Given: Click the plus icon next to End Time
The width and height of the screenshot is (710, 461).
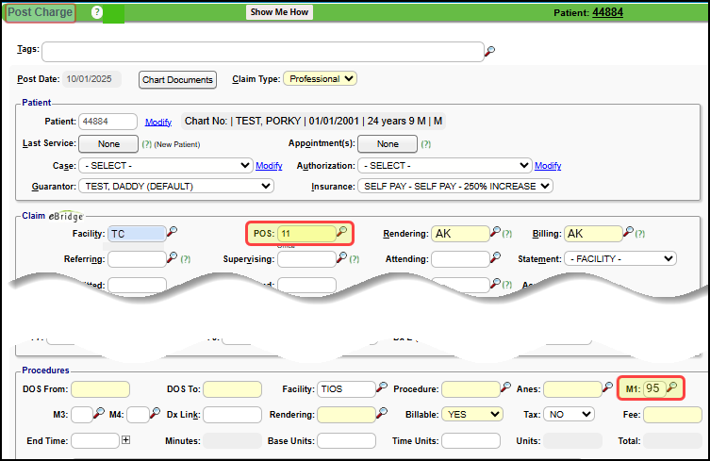Looking at the screenshot, I should pyautogui.click(x=125, y=440).
